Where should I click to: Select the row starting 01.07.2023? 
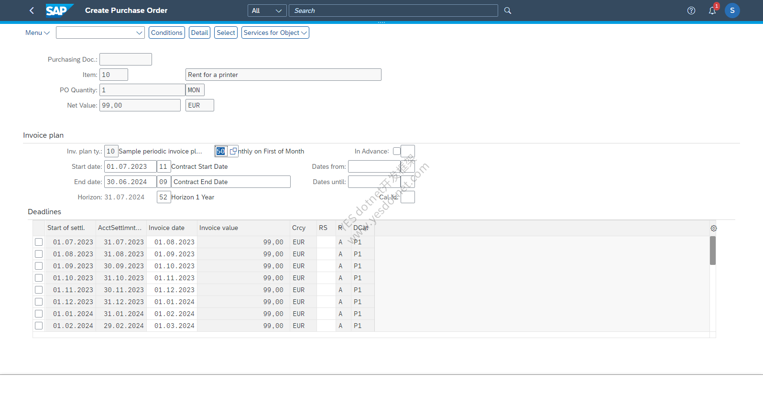click(39, 242)
